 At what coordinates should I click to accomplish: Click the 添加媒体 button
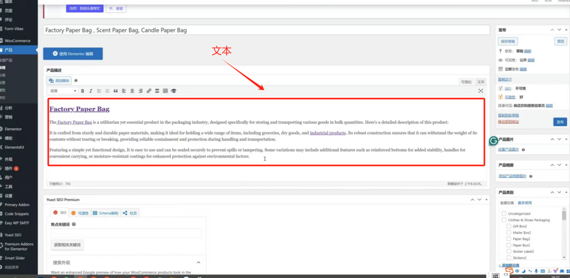(59, 81)
